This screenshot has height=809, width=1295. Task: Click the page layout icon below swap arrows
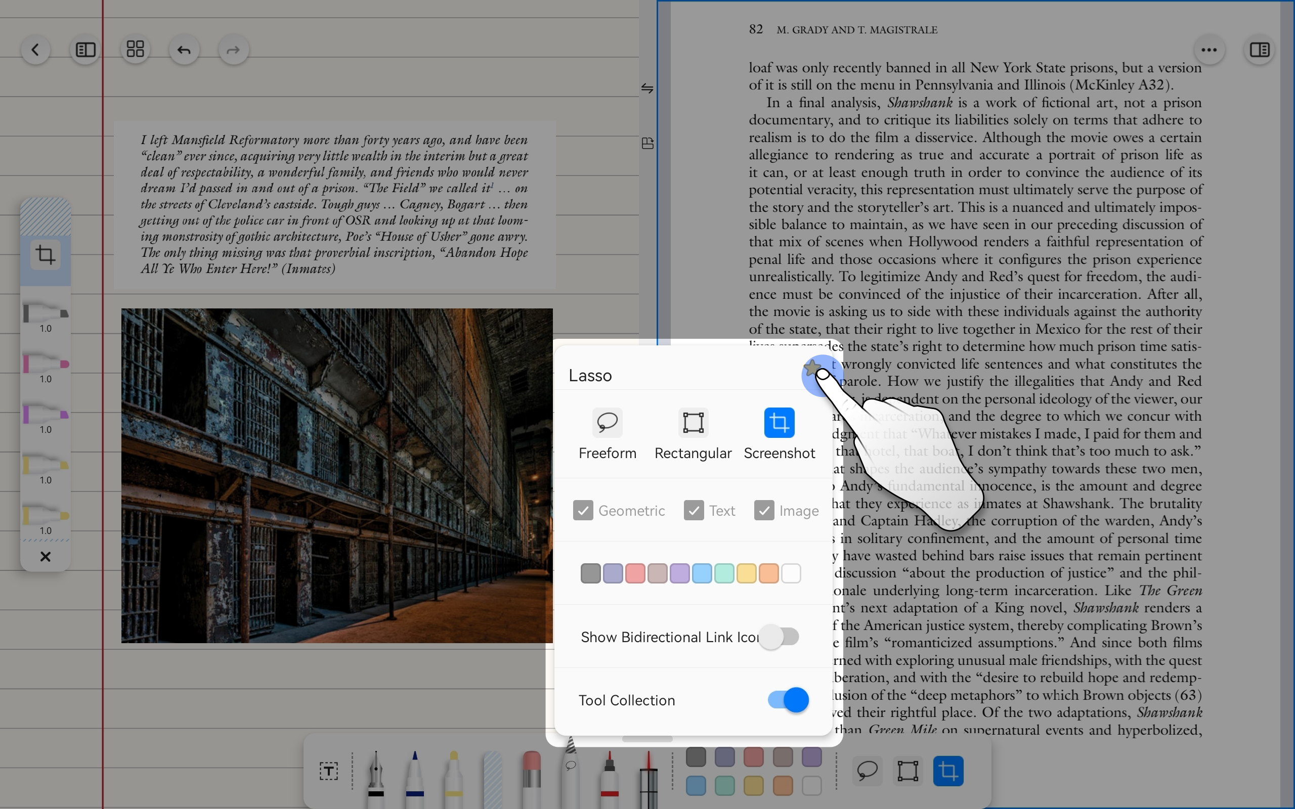tap(647, 144)
